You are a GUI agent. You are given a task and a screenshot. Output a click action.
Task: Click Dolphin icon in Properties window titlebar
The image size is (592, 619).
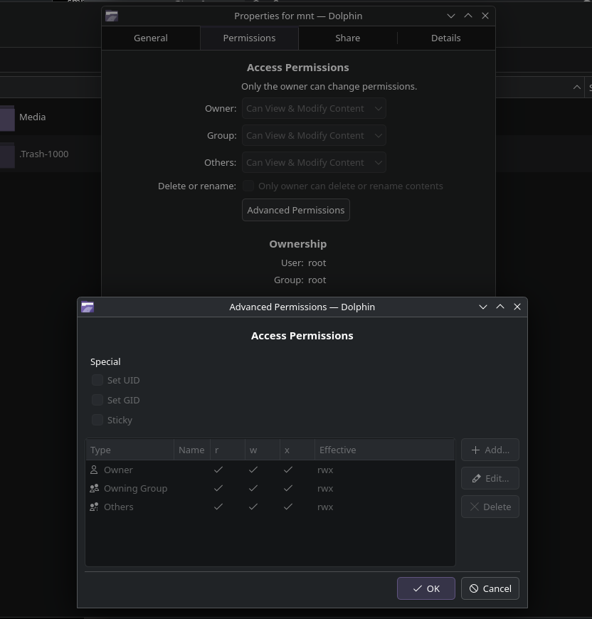(x=112, y=16)
